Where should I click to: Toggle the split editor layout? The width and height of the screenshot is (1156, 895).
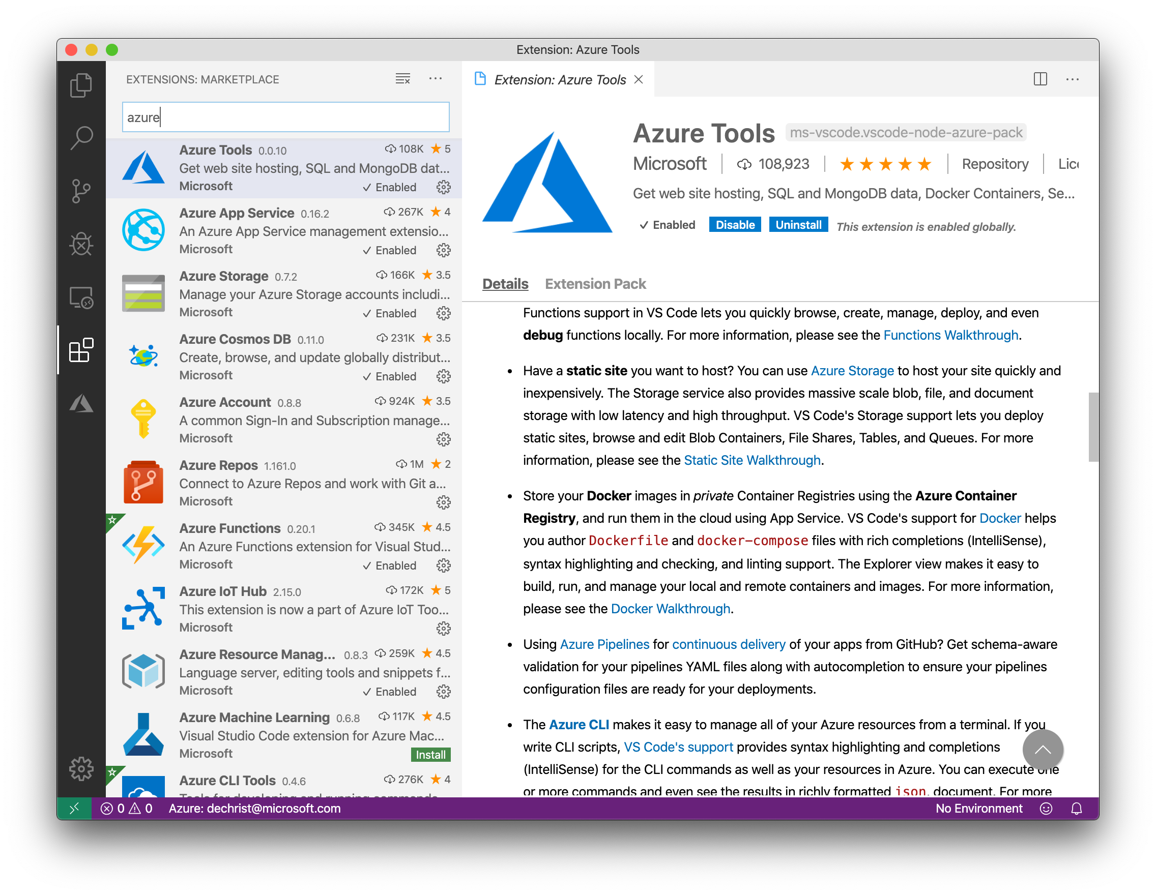point(1039,79)
